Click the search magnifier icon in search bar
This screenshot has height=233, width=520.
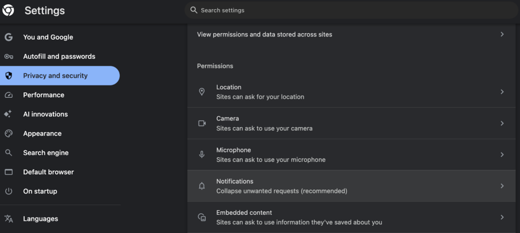(x=194, y=10)
